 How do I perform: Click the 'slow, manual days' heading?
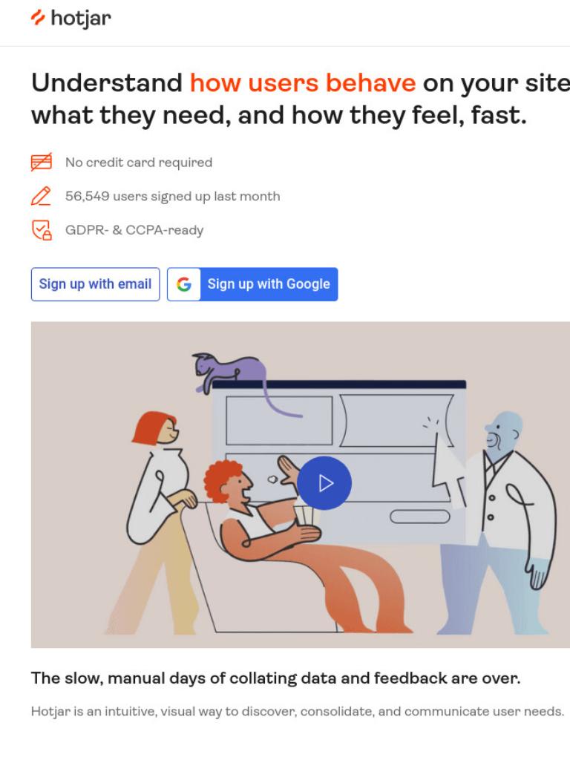pyautogui.click(x=276, y=678)
